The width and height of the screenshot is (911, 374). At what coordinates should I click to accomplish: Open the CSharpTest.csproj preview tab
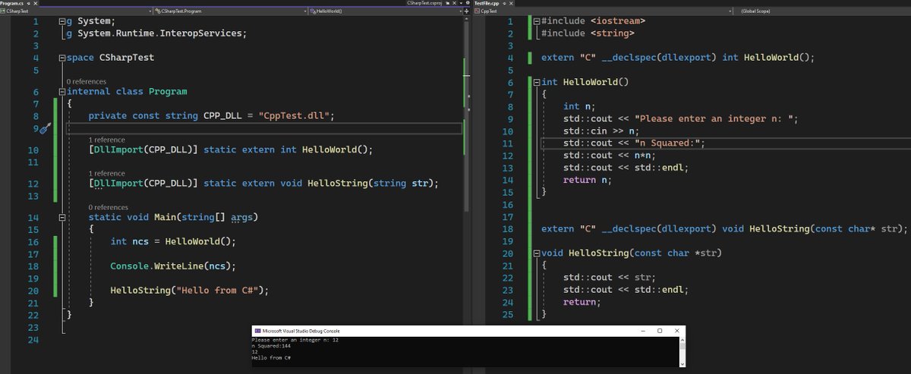(424, 3)
